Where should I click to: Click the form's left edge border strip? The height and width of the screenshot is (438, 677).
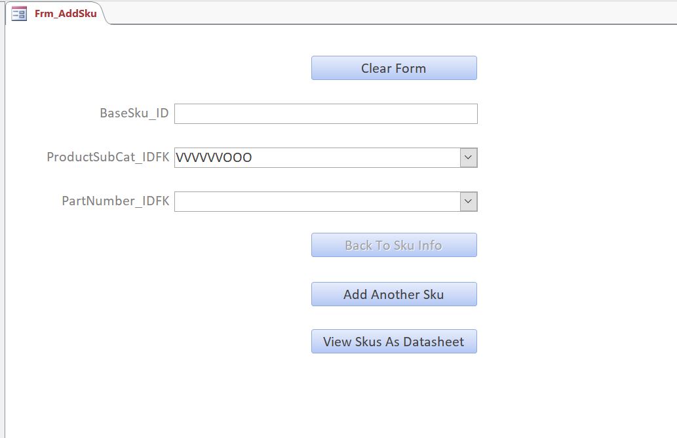coord(3,229)
